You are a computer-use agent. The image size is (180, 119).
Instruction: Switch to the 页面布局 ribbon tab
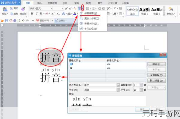point(52,3)
